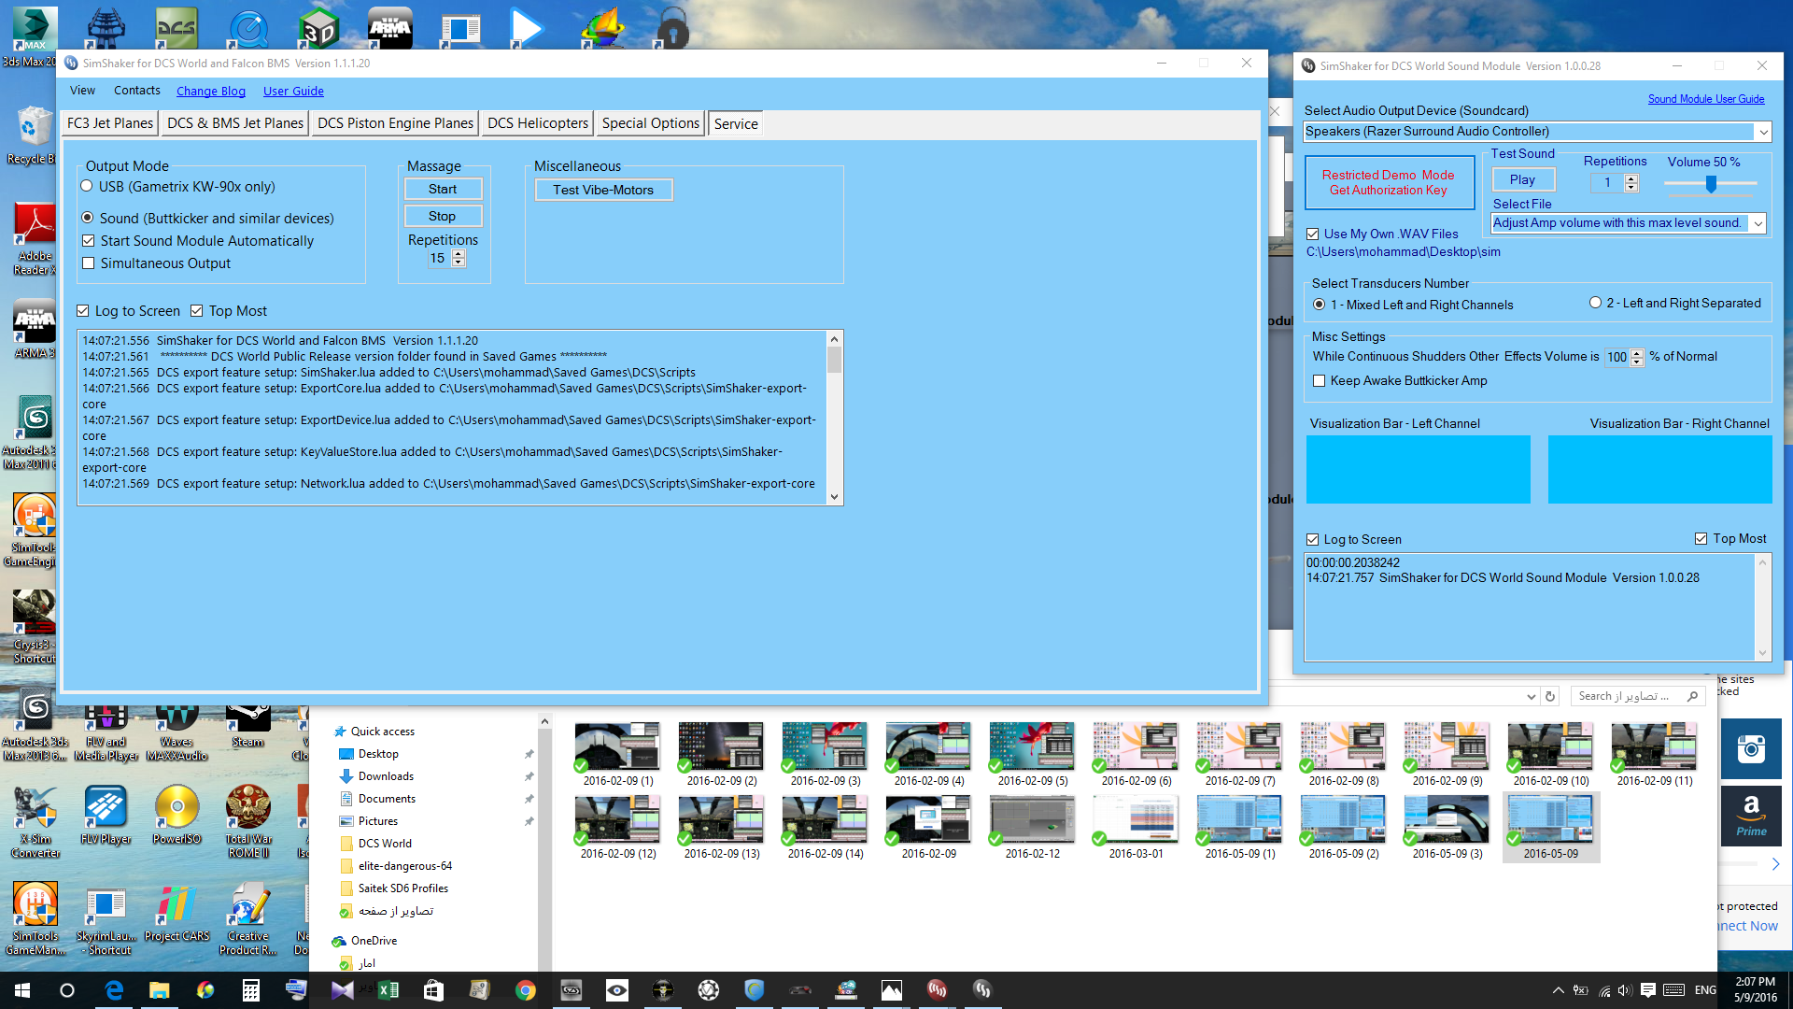The height and width of the screenshot is (1009, 1793).
Task: Launch Calculator from the taskbar
Action: (250, 990)
